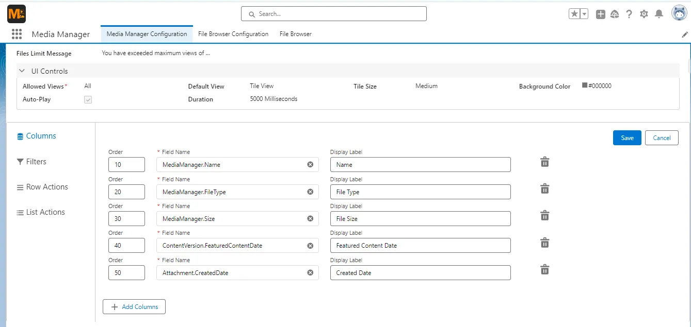
Task: Click the Media Manager app logo
Action: (17, 14)
